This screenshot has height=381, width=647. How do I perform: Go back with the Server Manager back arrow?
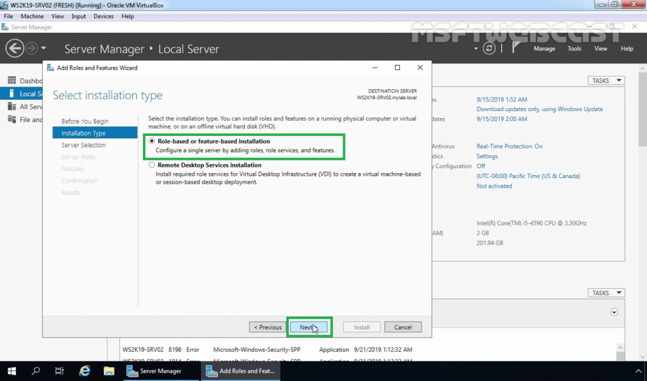tap(15, 48)
